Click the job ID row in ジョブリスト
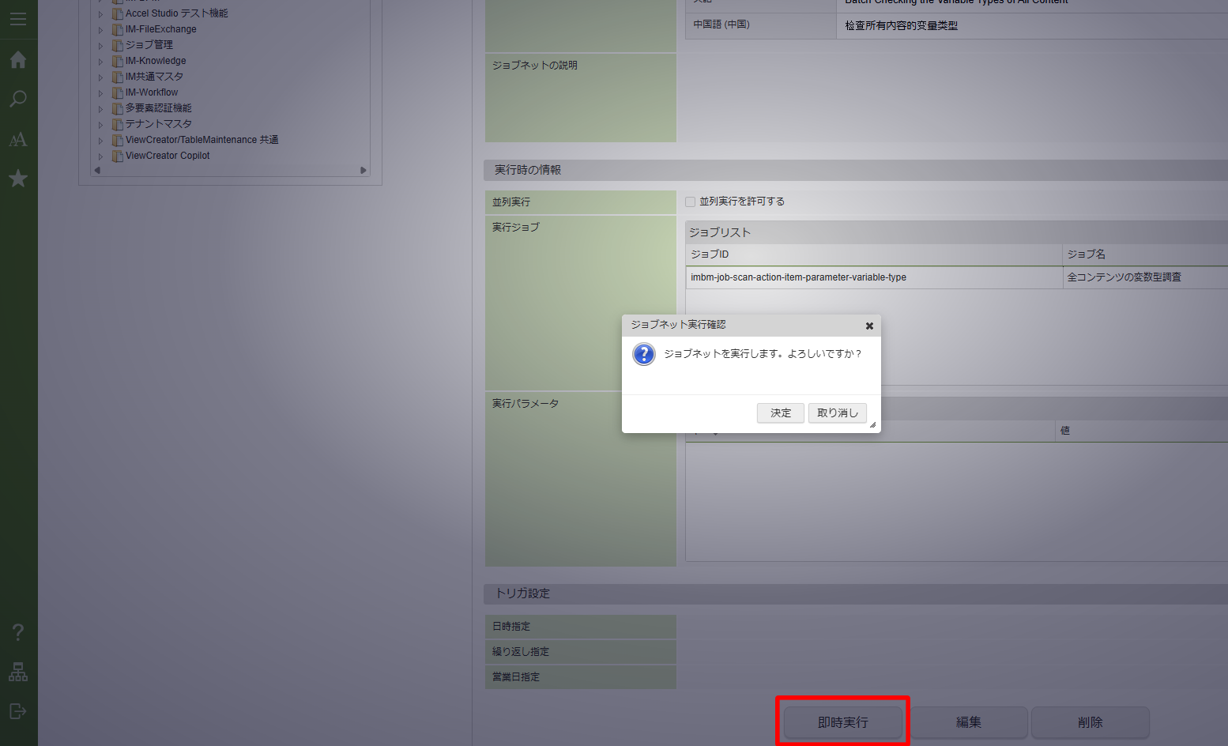Viewport: 1228px width, 746px height. [x=798, y=277]
